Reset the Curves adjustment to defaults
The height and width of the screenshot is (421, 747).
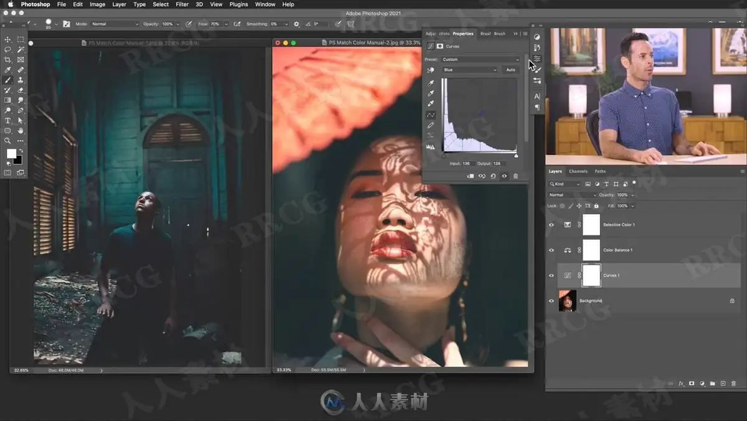pos(493,176)
